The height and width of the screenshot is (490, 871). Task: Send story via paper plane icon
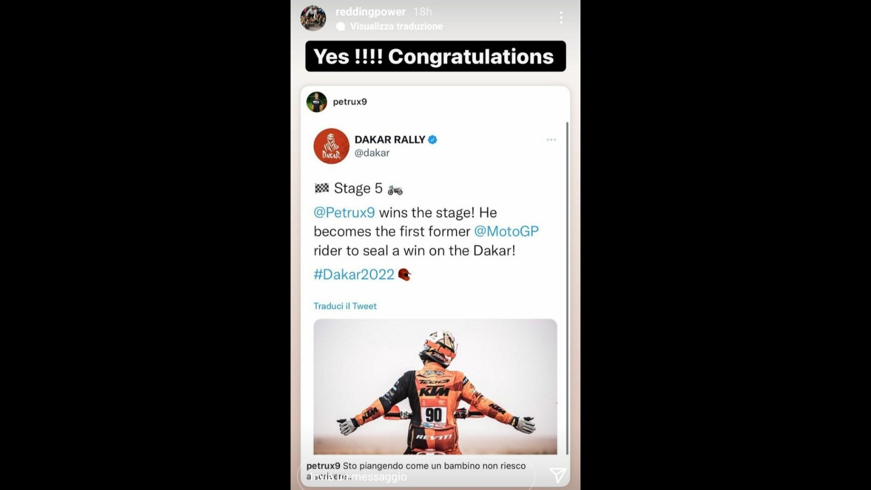click(558, 475)
